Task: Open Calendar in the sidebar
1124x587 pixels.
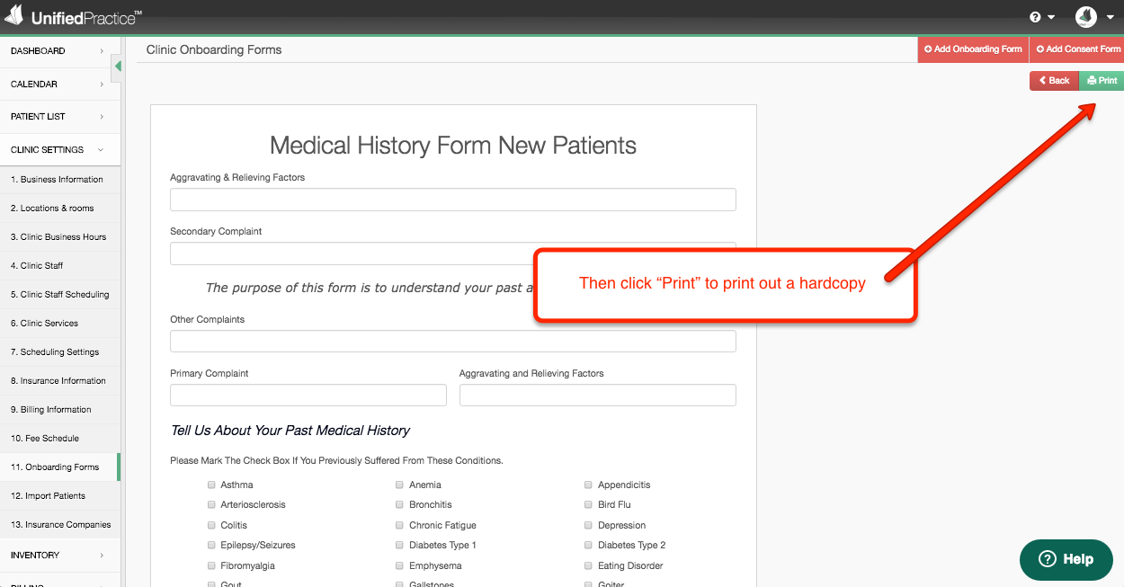Action: point(59,84)
